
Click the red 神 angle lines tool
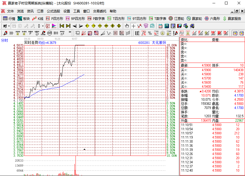coord(213,33)
